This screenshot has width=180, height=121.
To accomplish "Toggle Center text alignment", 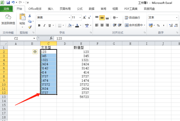I will tap(102, 25).
